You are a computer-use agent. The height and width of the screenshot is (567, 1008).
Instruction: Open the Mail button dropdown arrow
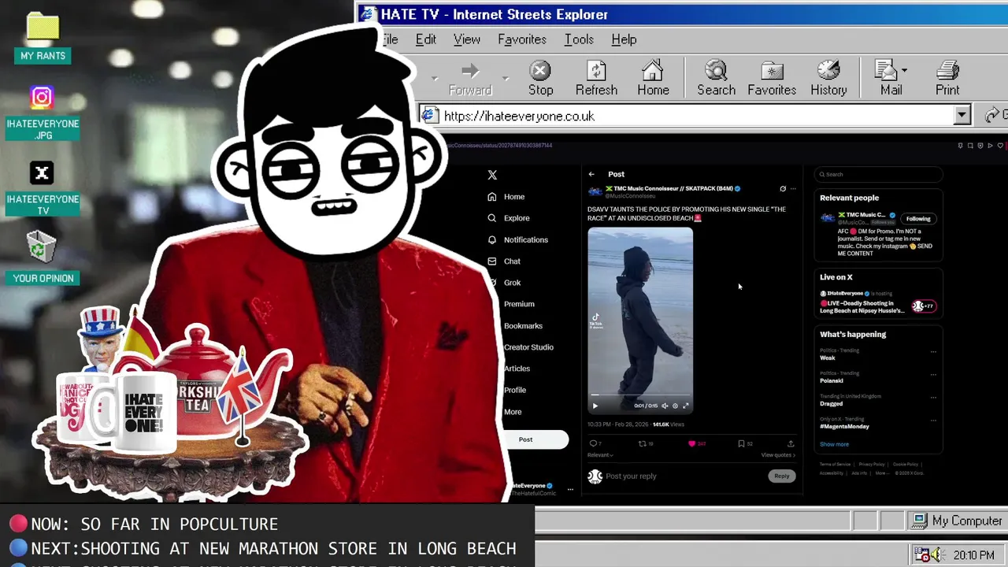tap(904, 71)
